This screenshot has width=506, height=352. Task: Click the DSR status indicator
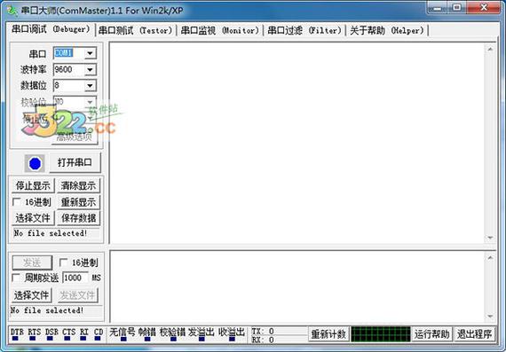point(50,339)
